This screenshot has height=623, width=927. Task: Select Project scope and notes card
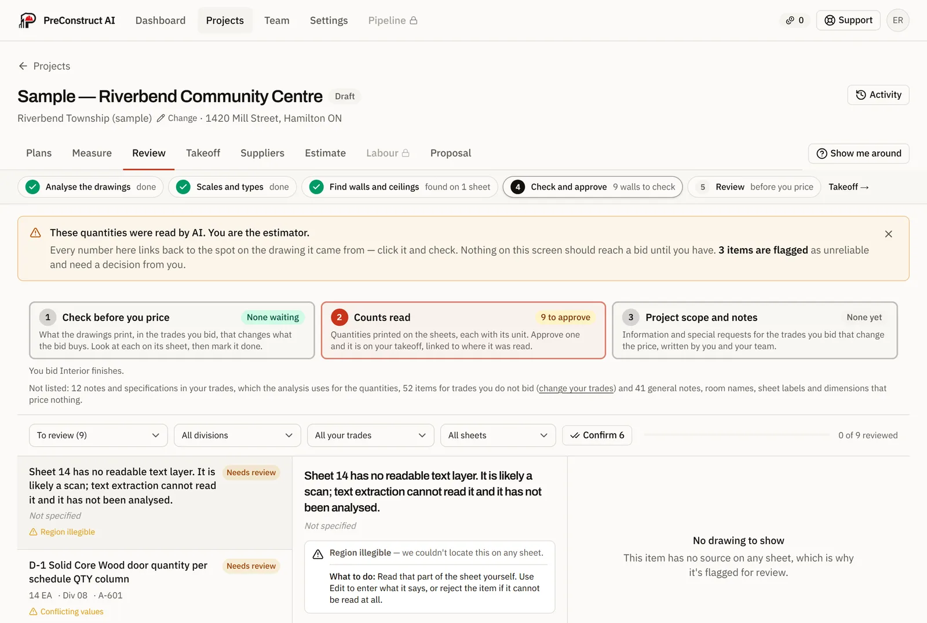click(755, 330)
